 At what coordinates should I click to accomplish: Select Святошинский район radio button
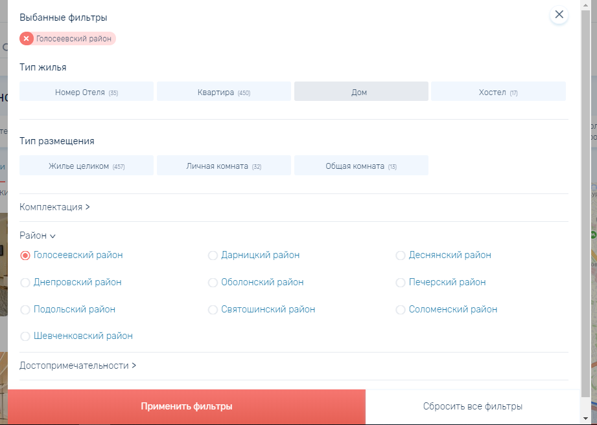point(213,310)
